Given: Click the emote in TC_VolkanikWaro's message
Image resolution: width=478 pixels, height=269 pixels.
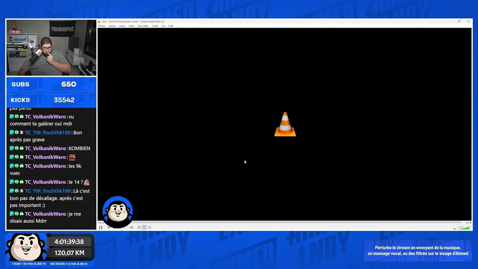Looking at the screenshot, I should [72, 157].
